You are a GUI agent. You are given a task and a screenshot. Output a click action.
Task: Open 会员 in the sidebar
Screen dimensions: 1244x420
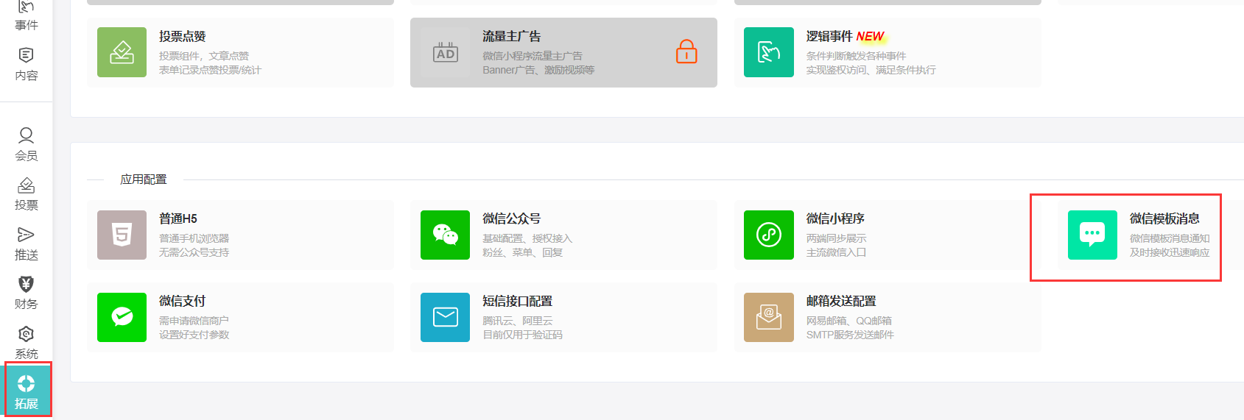27,144
